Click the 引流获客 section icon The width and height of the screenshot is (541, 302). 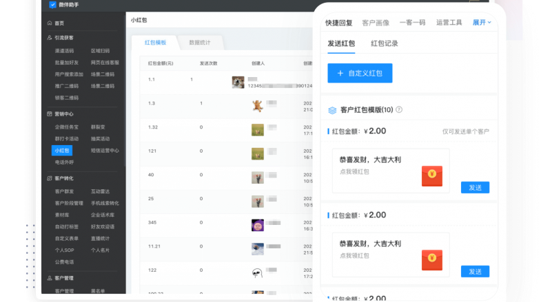49,38
